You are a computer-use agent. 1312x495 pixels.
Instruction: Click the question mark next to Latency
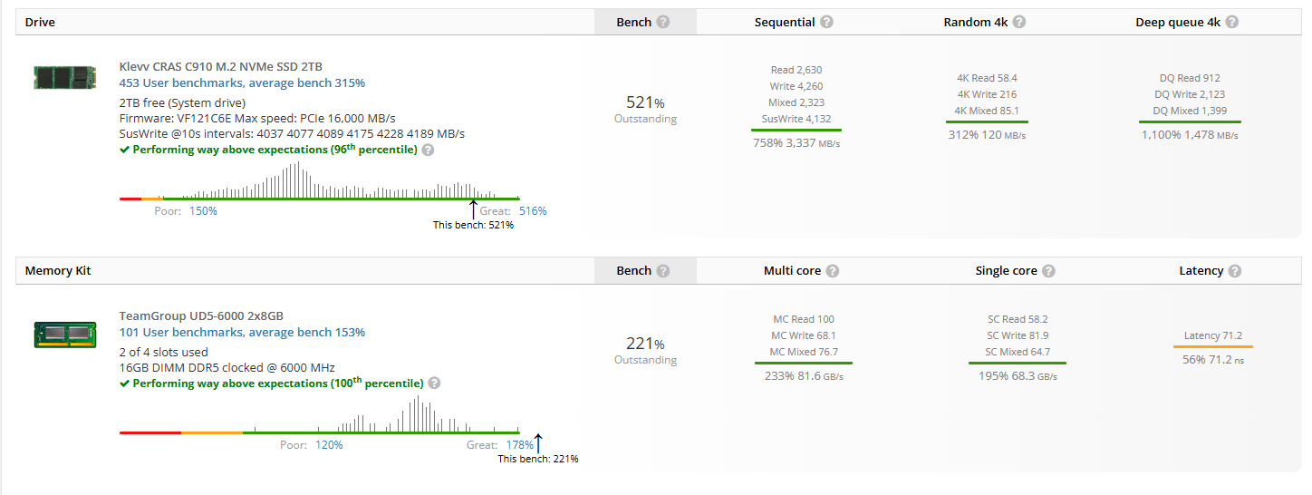point(1235,271)
